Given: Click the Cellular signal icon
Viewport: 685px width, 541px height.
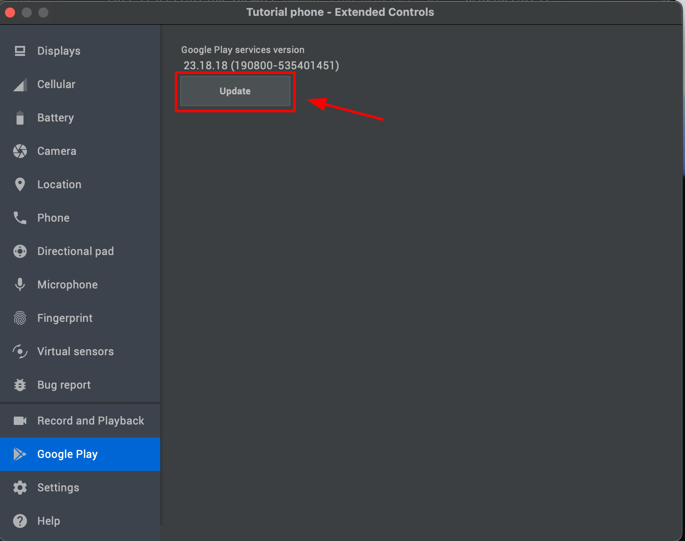Looking at the screenshot, I should [20, 84].
